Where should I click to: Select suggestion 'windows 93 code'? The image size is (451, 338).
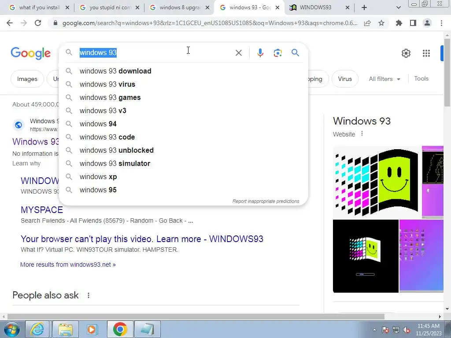183,137
